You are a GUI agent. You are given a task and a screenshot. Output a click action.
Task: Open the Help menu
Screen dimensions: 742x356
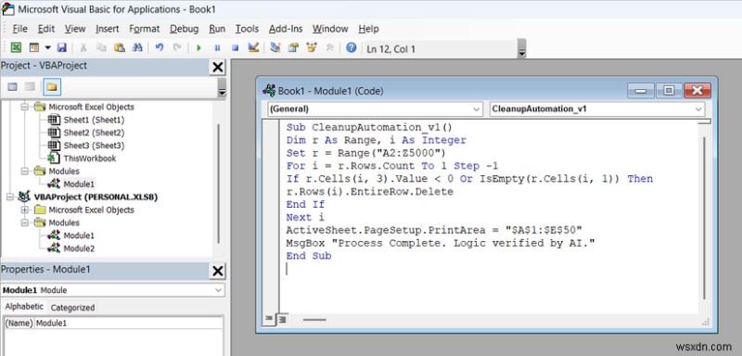(x=368, y=29)
